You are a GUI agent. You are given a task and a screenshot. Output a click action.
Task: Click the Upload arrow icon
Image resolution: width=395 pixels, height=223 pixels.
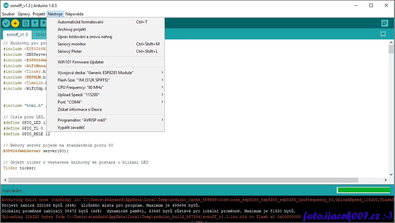[x=15, y=23]
